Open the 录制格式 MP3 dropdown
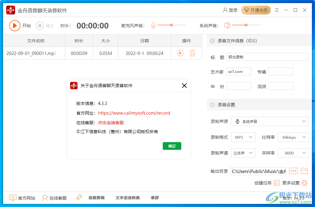This screenshot has height=207, width=315. tap(243, 137)
